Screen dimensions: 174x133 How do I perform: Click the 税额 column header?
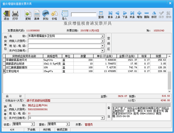tap(159, 56)
